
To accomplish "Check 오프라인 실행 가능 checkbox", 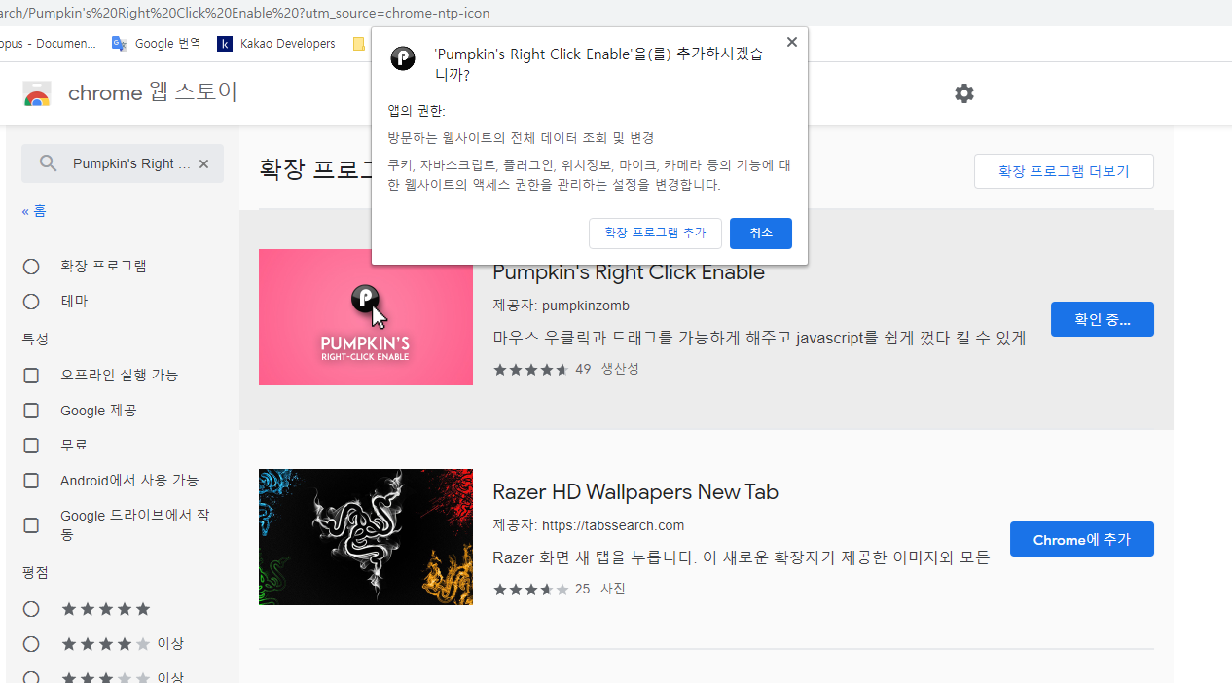I will 31,376.
